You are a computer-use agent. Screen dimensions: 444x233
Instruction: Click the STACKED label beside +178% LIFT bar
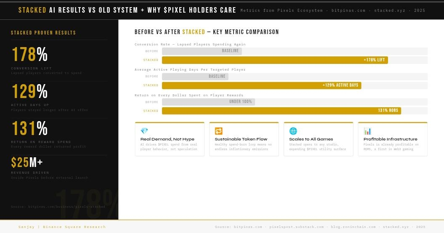point(151,60)
